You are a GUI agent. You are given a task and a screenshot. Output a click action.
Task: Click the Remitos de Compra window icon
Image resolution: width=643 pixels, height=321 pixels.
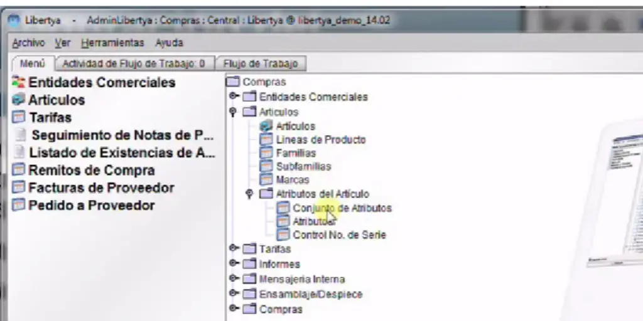(18, 169)
